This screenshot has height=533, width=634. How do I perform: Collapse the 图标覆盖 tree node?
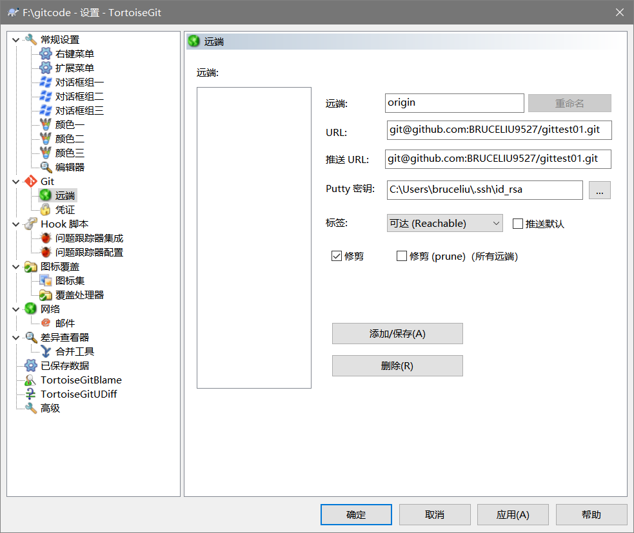(15, 267)
